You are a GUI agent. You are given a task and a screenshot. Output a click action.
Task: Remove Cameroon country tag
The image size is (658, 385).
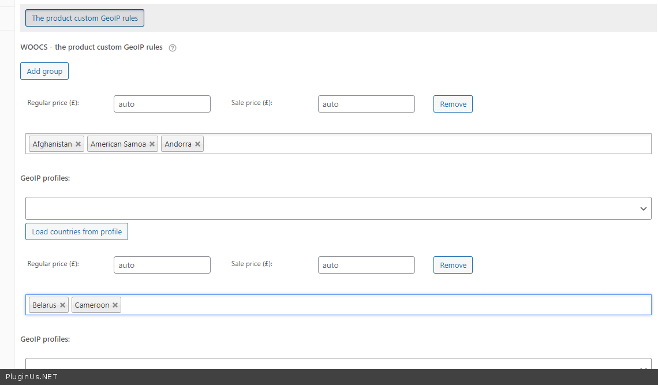115,305
